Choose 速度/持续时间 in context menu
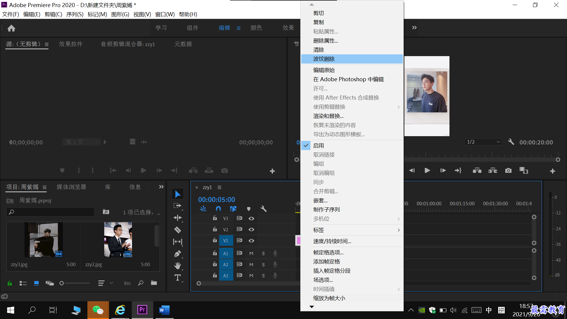 [352, 241]
